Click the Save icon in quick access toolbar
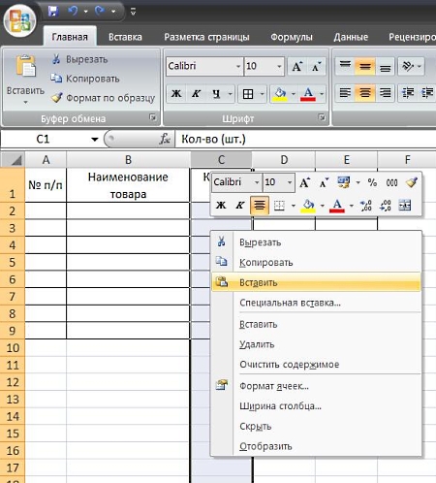436x483 pixels. coord(53,12)
